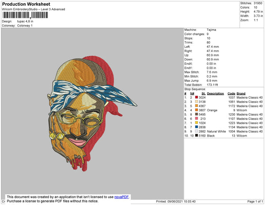Open the novaPDF link
The height and width of the screenshot is (205, 265).
point(121,197)
